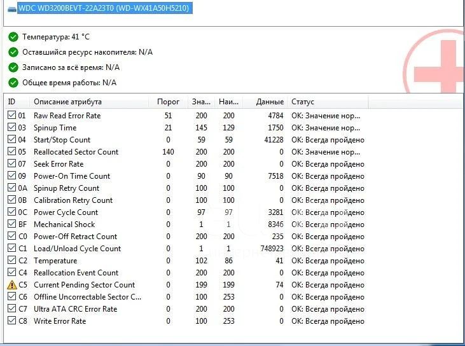
Task: Click the Порог column header
Action: click(x=168, y=102)
